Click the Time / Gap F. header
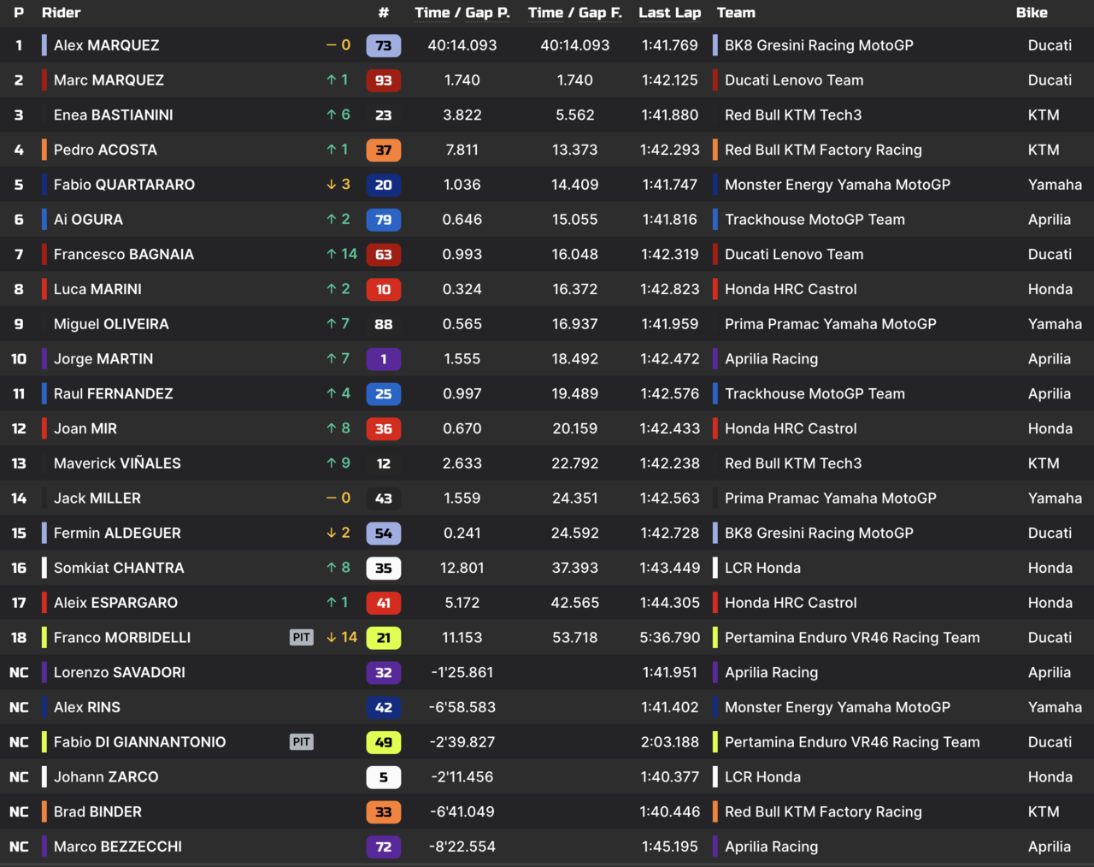The width and height of the screenshot is (1094, 867). coord(574,13)
